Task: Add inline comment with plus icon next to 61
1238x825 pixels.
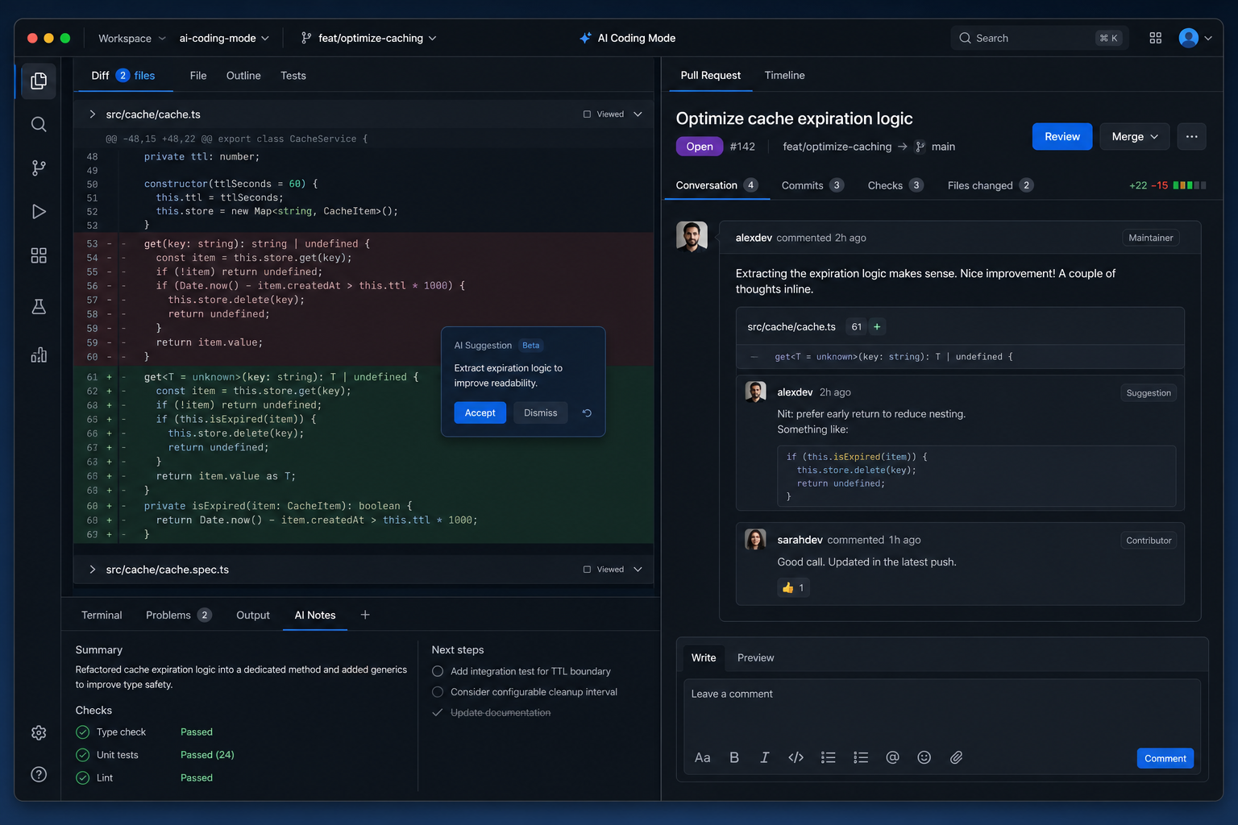Action: point(877,326)
